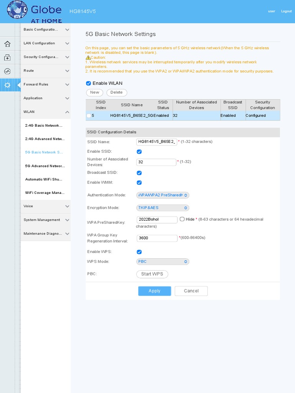Click the Security Configuration column header
Screen dimensions: 295x393
tap(262, 105)
